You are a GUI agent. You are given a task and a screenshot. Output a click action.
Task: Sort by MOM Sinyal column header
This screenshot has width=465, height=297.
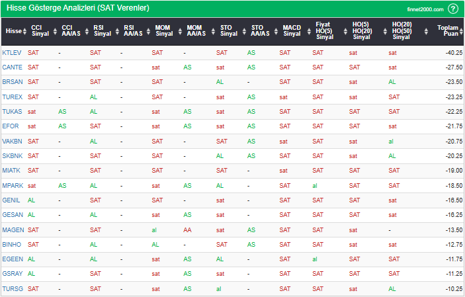tap(162, 30)
